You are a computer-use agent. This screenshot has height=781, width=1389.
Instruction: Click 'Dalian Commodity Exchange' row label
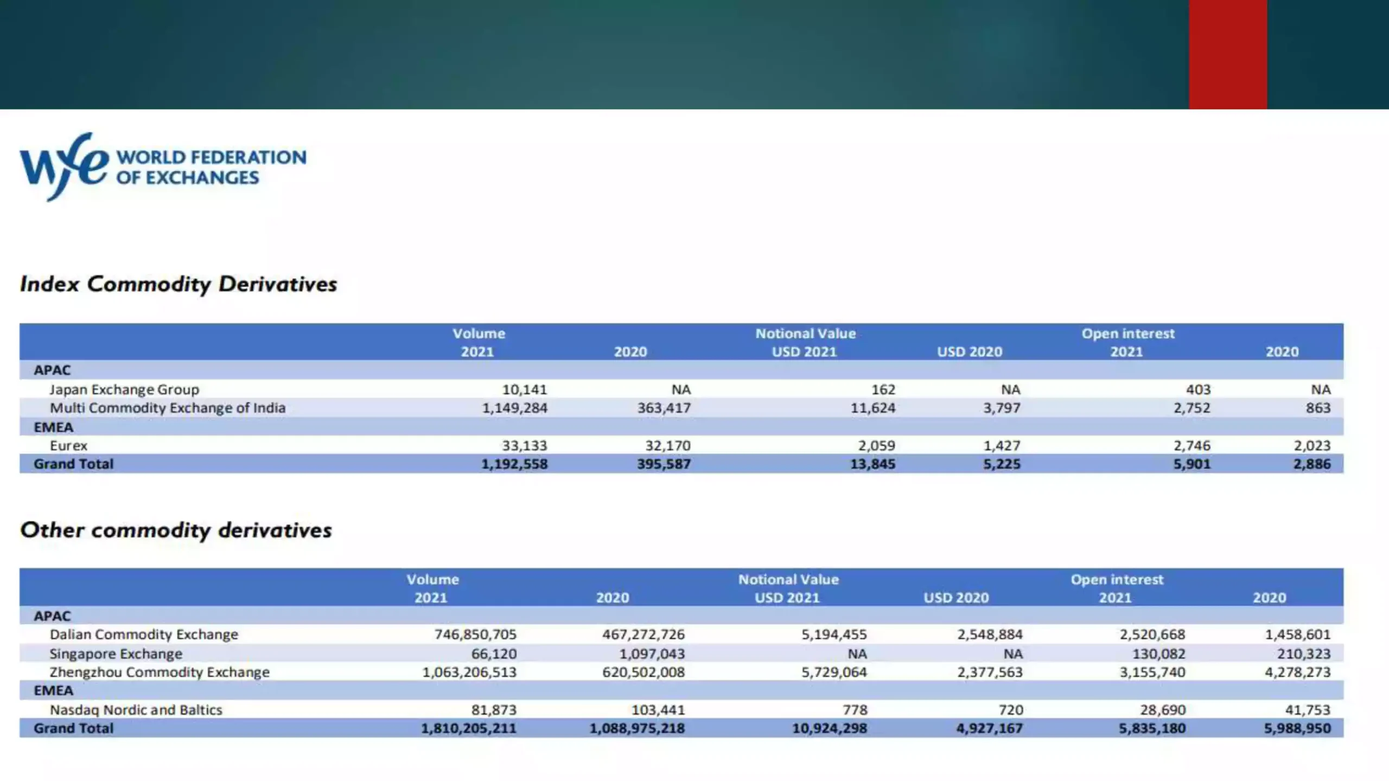click(144, 635)
